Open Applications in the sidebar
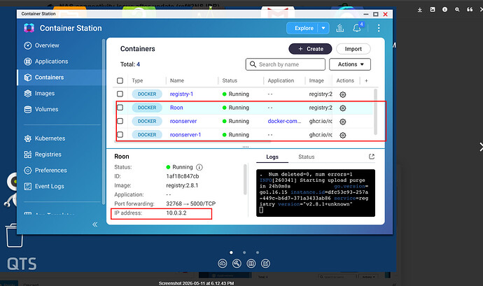This screenshot has width=483, height=286. [x=46, y=62]
